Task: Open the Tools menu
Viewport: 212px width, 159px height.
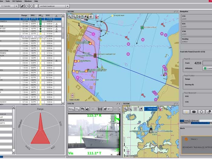Action: [8, 1]
